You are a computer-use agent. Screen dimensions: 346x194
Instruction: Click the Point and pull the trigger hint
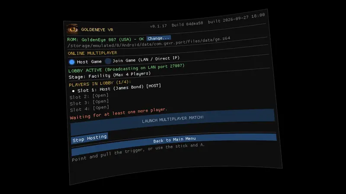tap(138, 152)
